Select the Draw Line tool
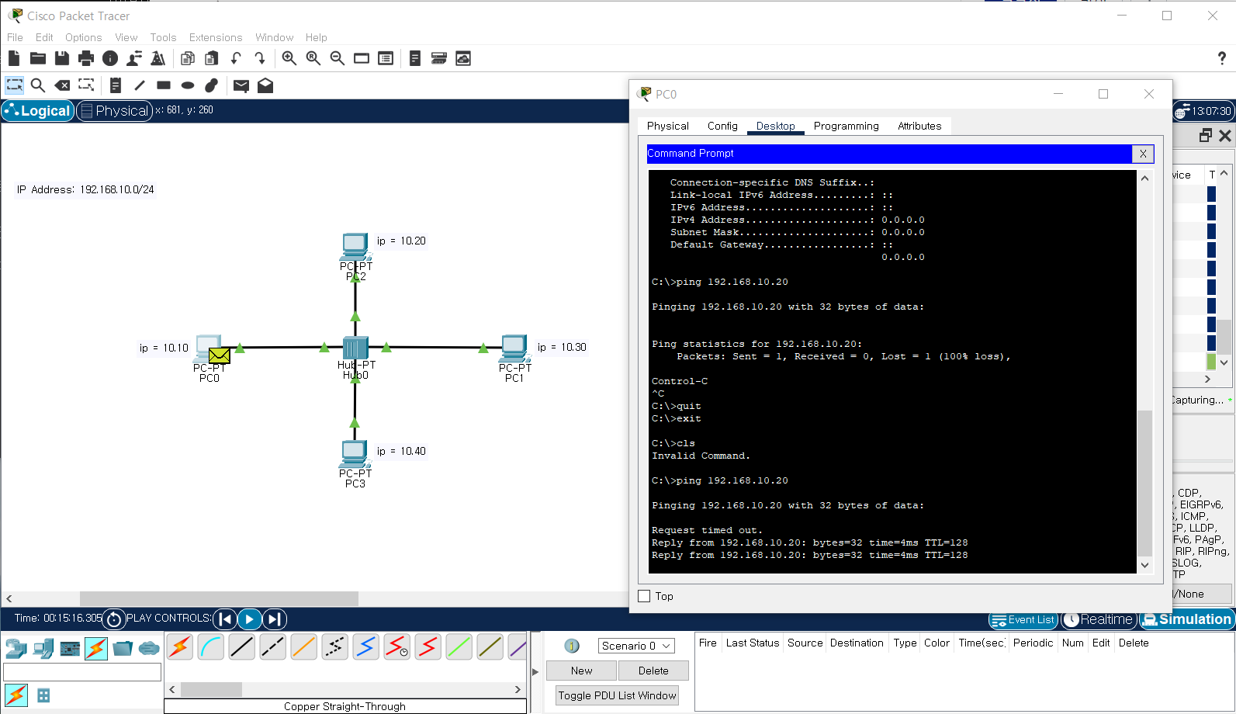The image size is (1236, 714). (140, 85)
